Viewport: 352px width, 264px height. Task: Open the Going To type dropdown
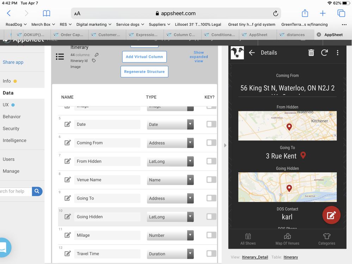coord(170,198)
